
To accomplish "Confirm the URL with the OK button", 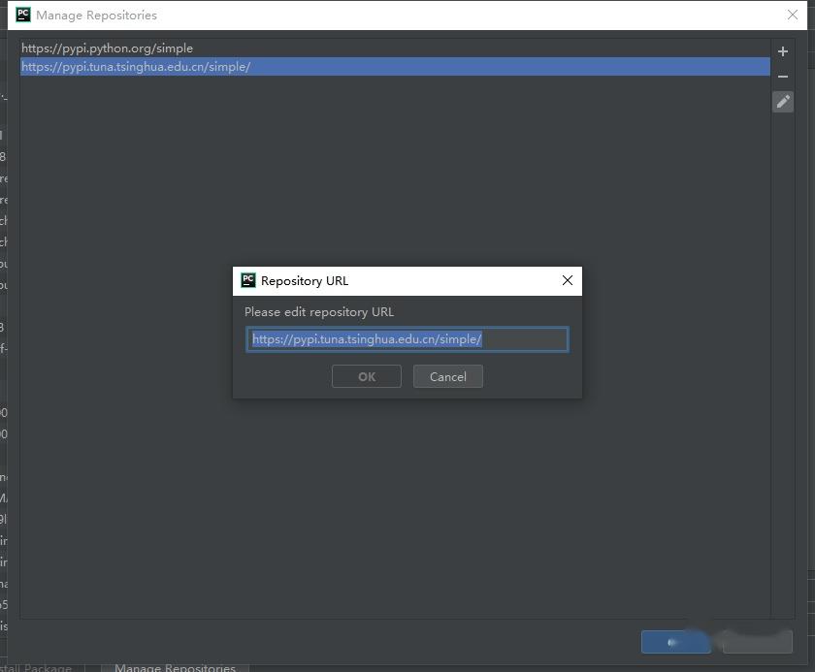I will (367, 376).
